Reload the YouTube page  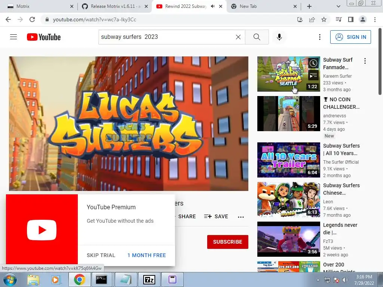[x=32, y=19]
